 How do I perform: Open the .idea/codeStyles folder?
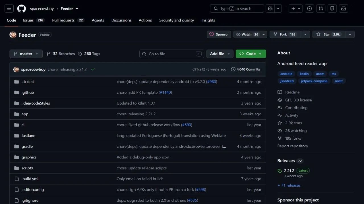[36, 103]
